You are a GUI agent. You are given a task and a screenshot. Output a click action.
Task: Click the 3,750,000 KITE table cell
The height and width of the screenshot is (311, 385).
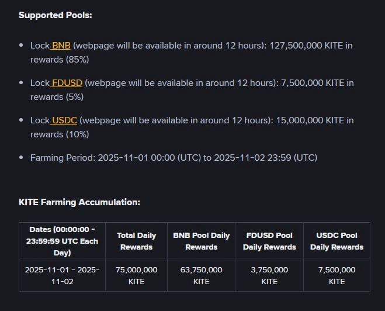[269, 275]
